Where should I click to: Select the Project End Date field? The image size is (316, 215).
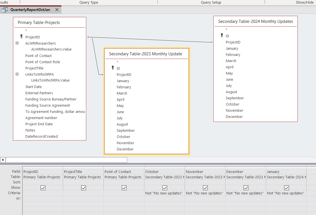pos(39,124)
